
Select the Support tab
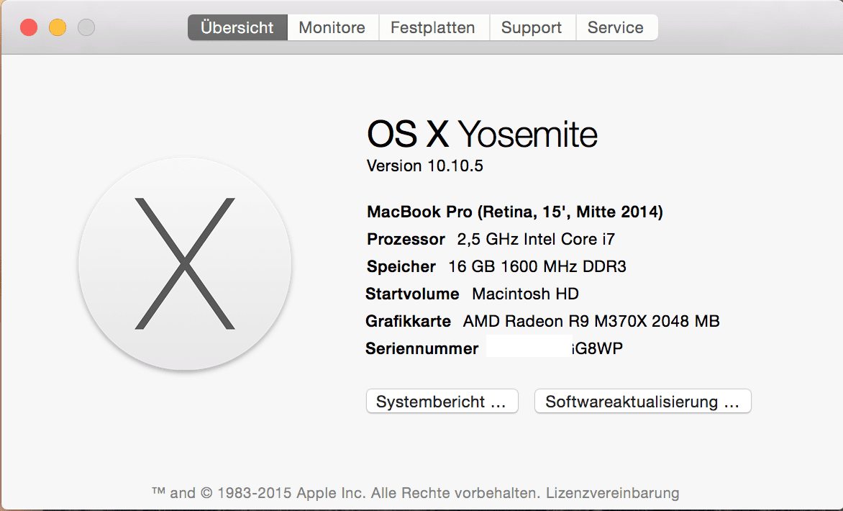[532, 27]
